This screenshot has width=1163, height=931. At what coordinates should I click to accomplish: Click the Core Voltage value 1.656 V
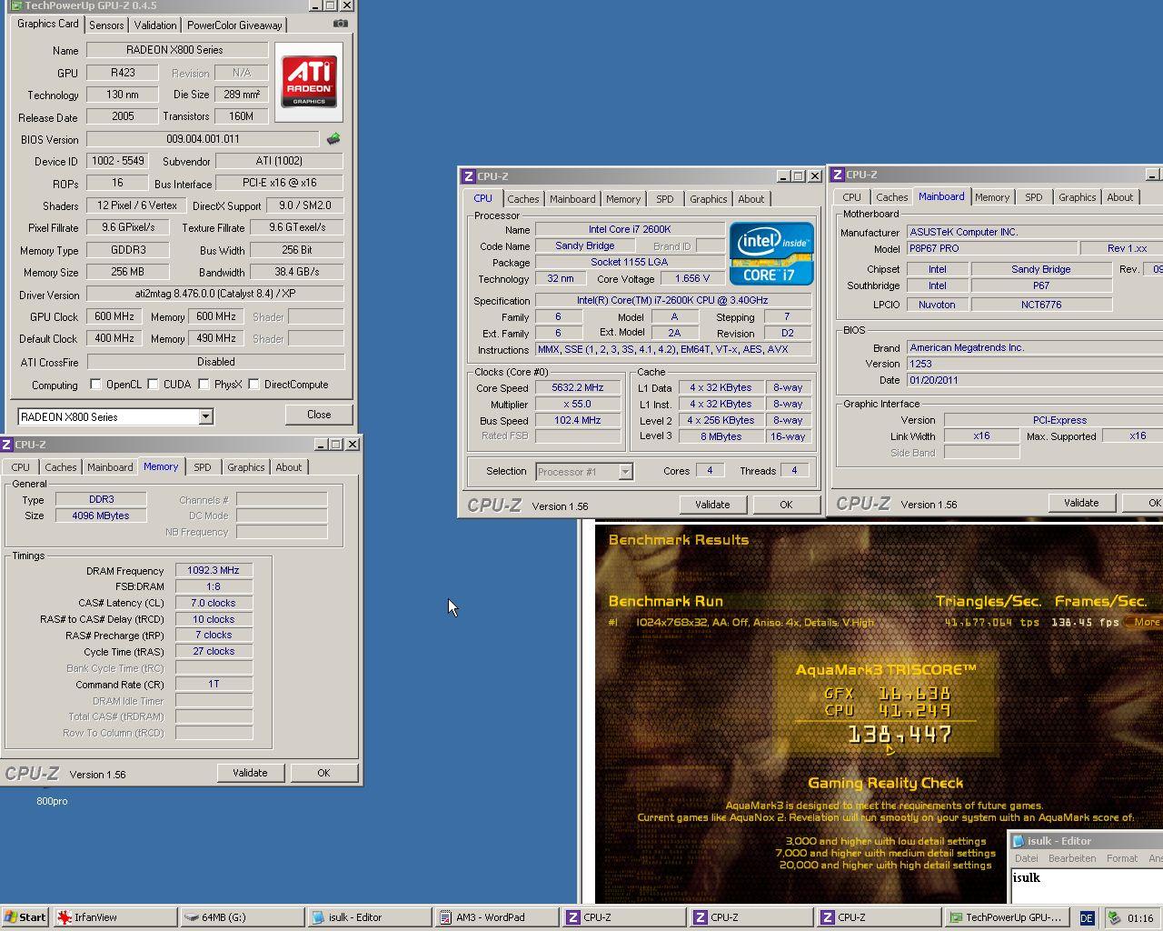click(x=692, y=278)
